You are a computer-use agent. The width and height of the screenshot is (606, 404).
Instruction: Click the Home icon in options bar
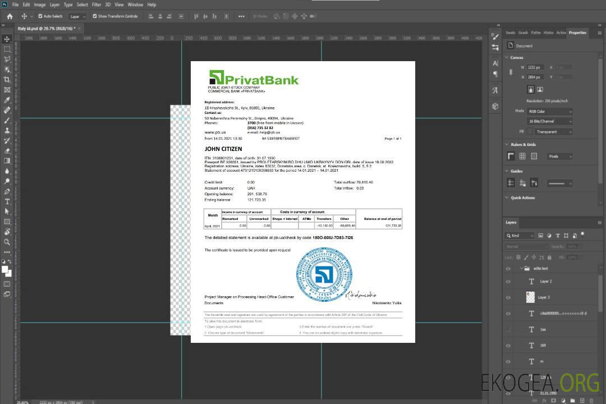pyautogui.click(x=10, y=16)
